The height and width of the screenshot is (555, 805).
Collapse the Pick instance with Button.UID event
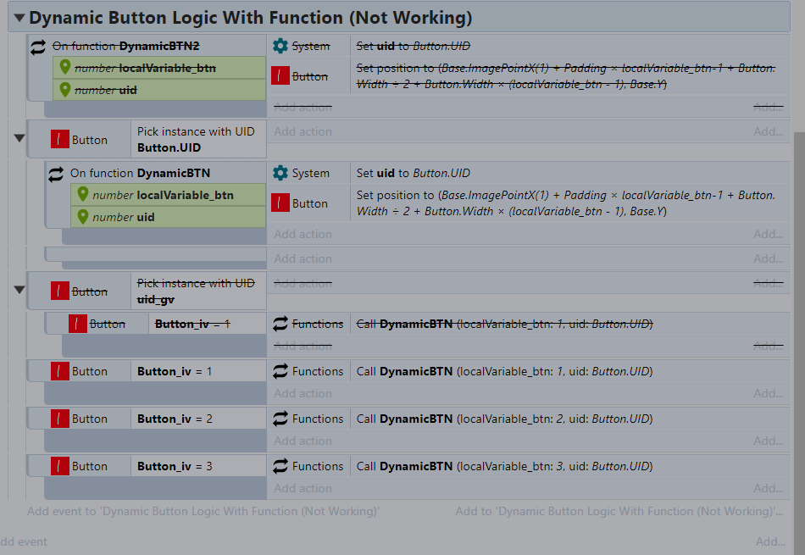[x=19, y=138]
